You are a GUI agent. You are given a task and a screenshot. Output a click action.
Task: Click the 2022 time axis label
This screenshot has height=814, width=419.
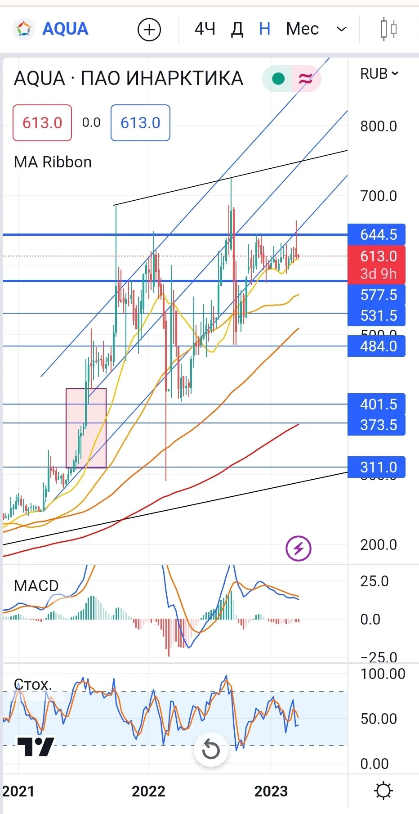pos(148,791)
